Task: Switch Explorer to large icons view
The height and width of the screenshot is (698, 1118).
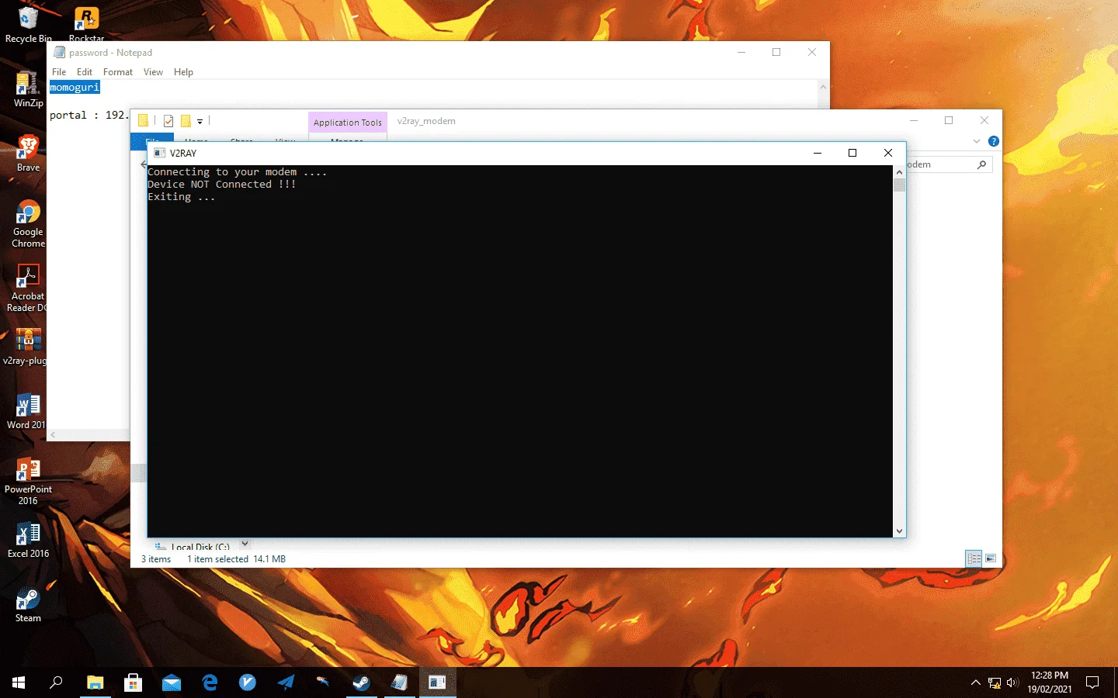Action: click(x=991, y=558)
